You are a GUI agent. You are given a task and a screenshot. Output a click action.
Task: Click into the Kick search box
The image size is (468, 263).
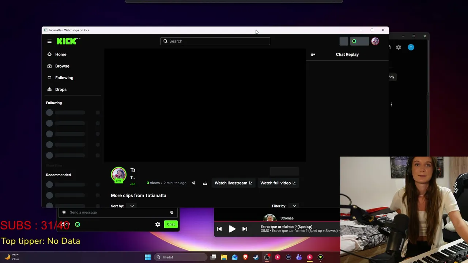pyautogui.click(x=215, y=41)
